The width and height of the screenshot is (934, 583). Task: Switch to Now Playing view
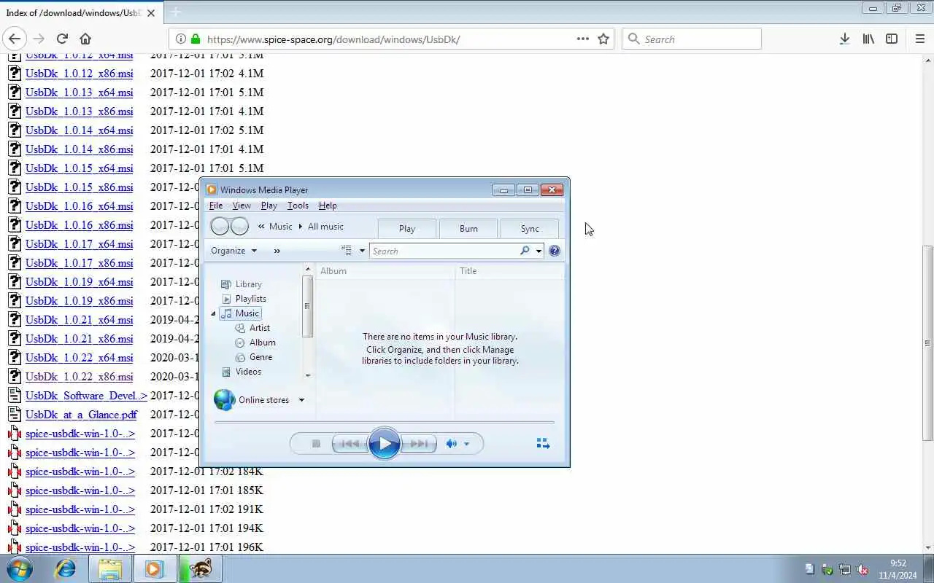tap(543, 443)
